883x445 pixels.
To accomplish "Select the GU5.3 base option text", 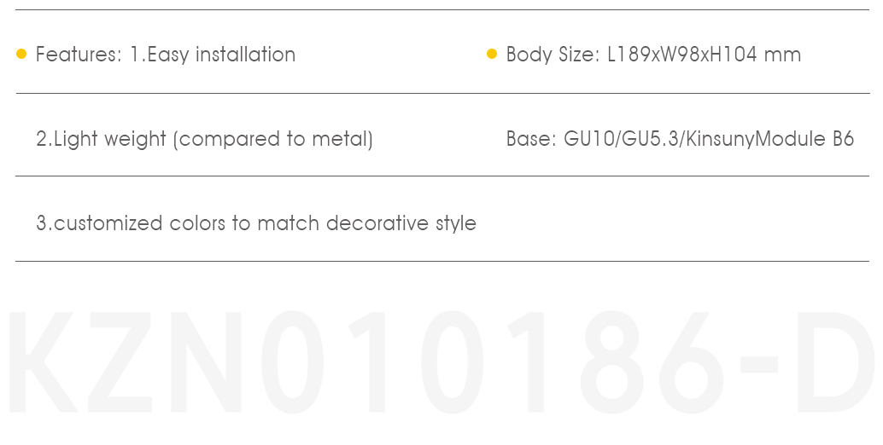I will [648, 138].
